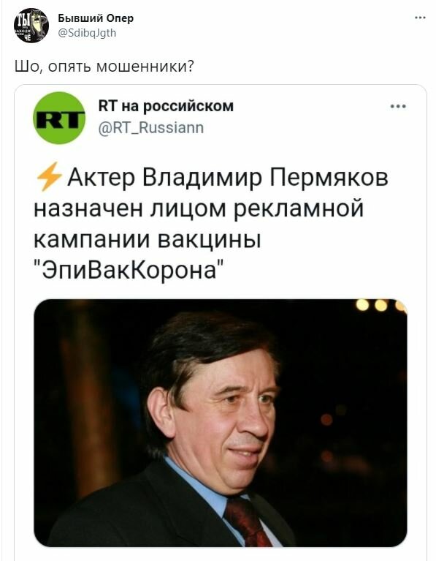The height and width of the screenshot is (561, 436).
Task: Click the man's blue shirt collar
Action: coord(204,483)
